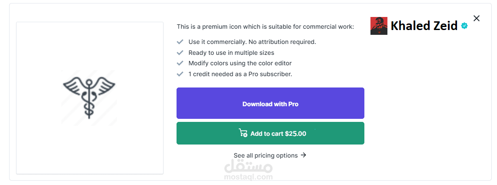Click the "This is a premium icon" heading text
This screenshot has width=497, height=185.
[265, 27]
